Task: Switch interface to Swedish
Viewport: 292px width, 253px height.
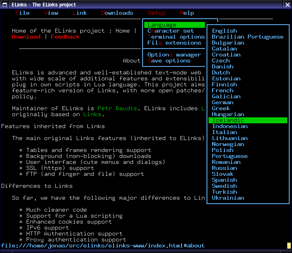Action: pyautogui.click(x=248, y=186)
